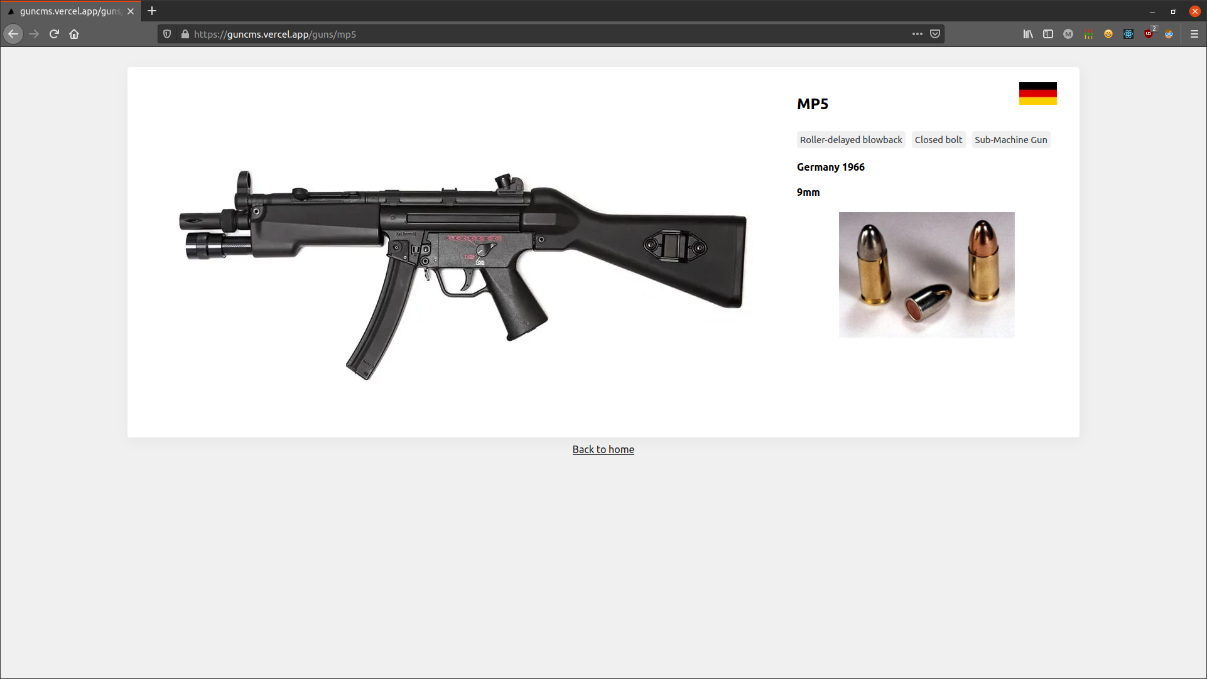Toggle the sidebar view icon
The image size is (1207, 679).
point(1048,34)
